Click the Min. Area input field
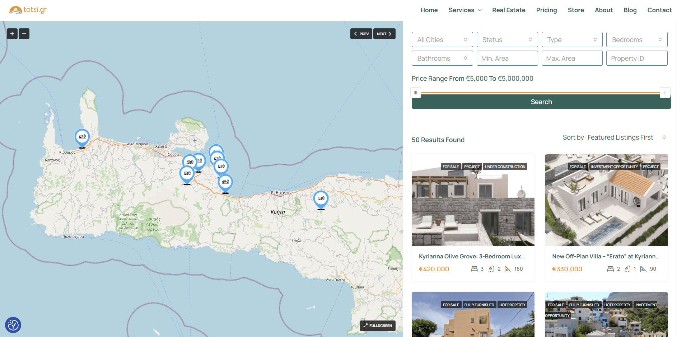Screen dimensions: 677x337 507,58
